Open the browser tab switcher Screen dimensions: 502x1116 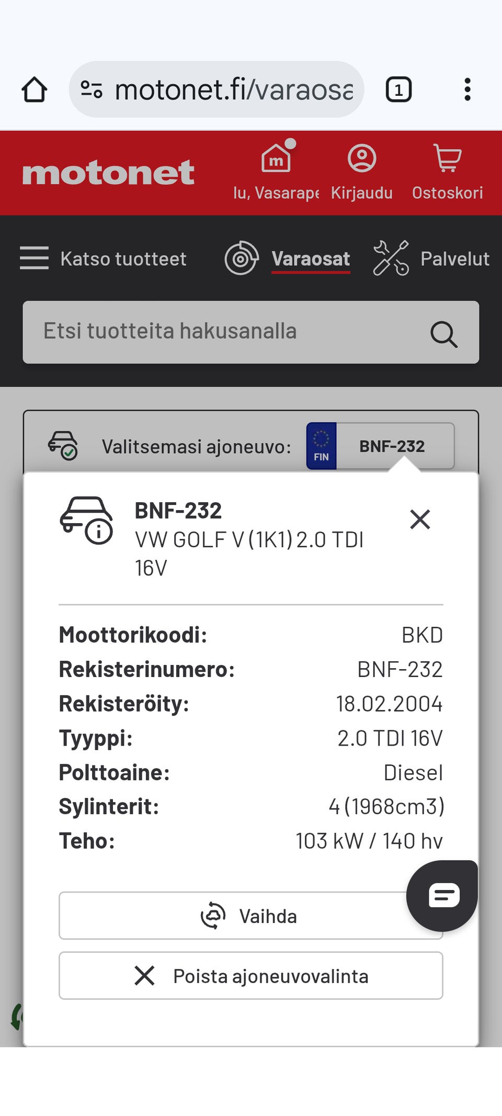[x=398, y=89]
